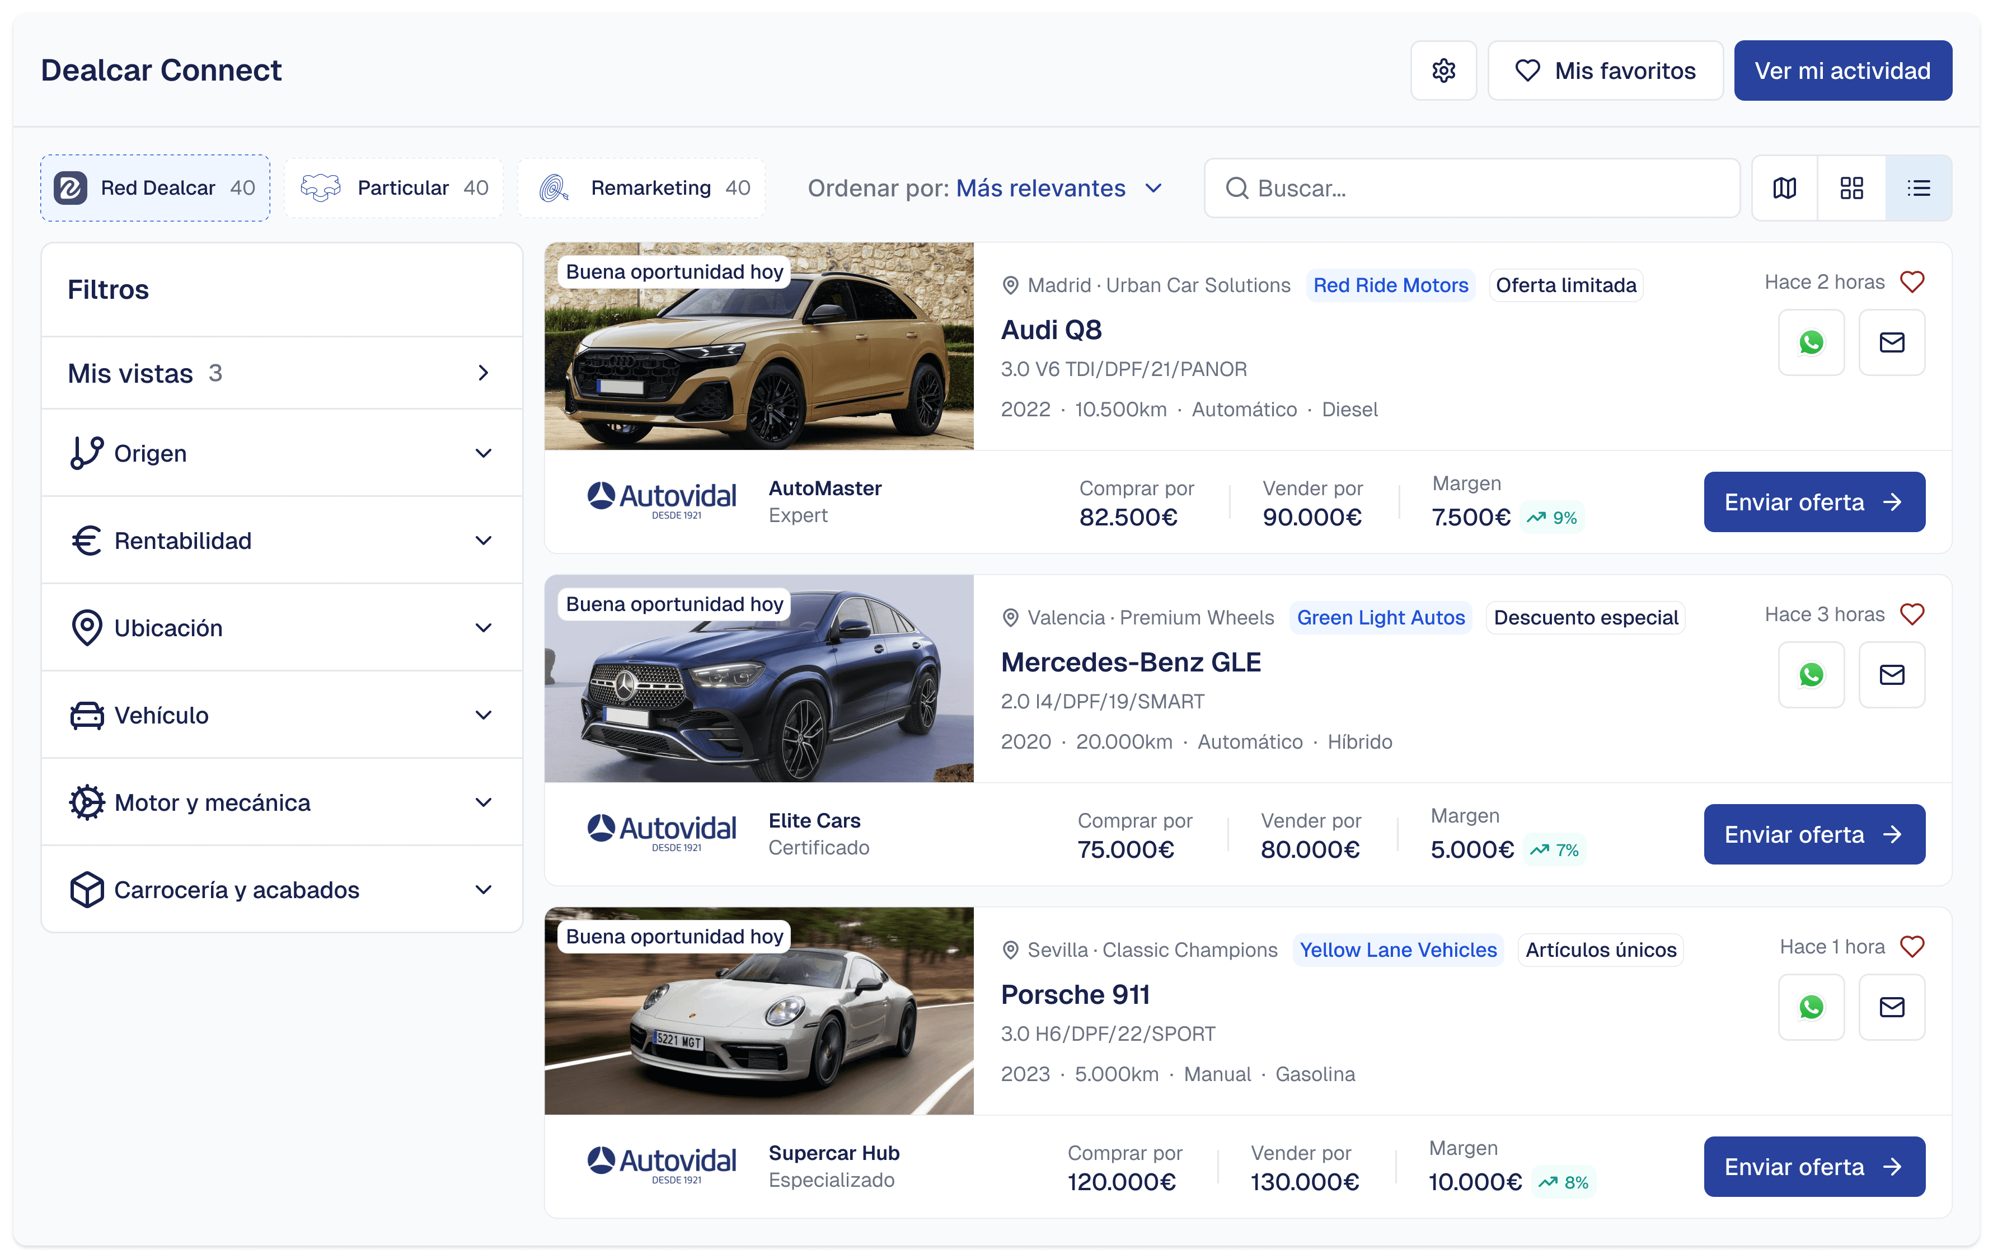Open the settings gear icon

coord(1443,71)
